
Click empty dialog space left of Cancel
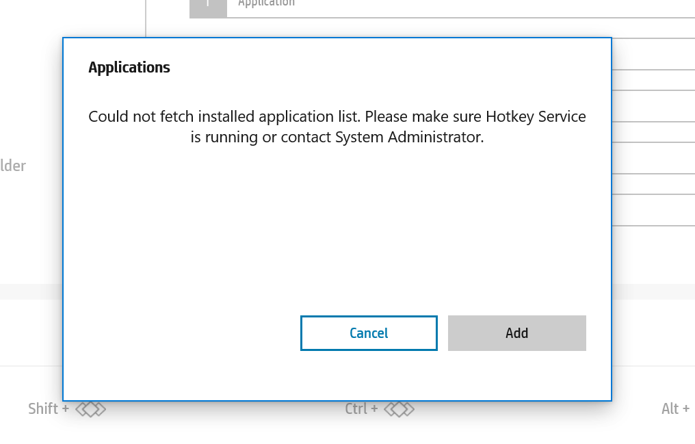[x=185, y=333]
